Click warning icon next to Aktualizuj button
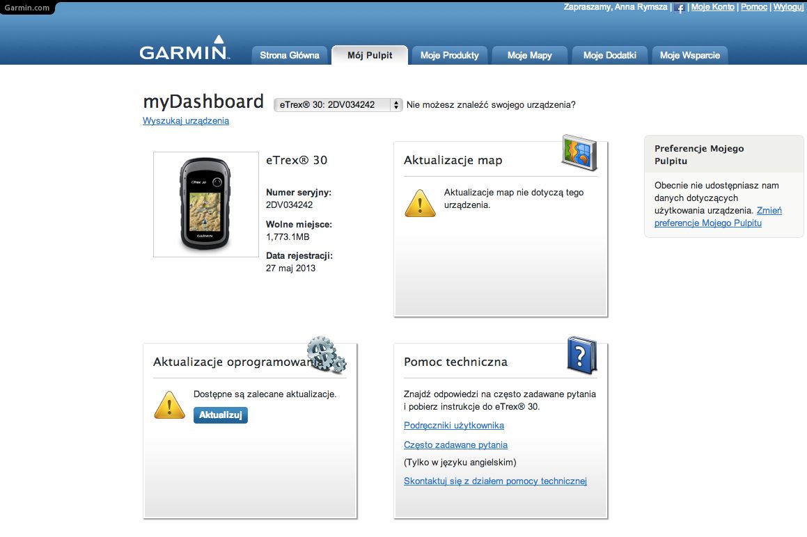This screenshot has width=807, height=537. [x=169, y=405]
